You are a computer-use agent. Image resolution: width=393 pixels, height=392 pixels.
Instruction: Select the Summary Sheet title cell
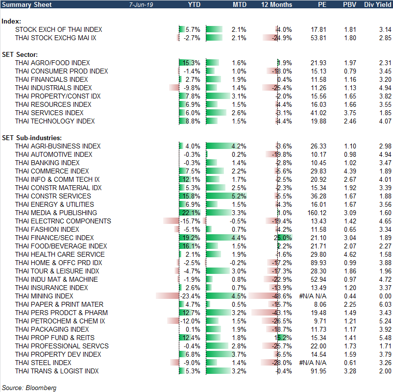(27, 4)
